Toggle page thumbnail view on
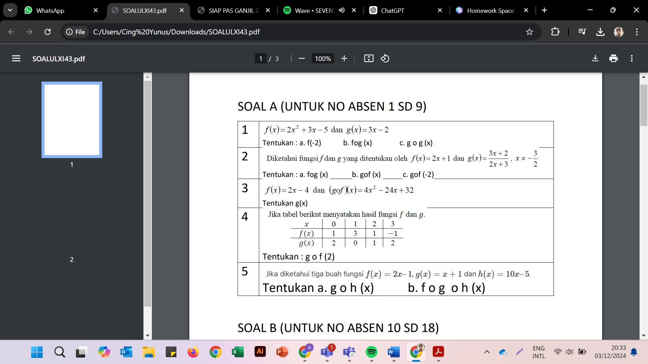This screenshot has height=364, width=648. [15, 58]
